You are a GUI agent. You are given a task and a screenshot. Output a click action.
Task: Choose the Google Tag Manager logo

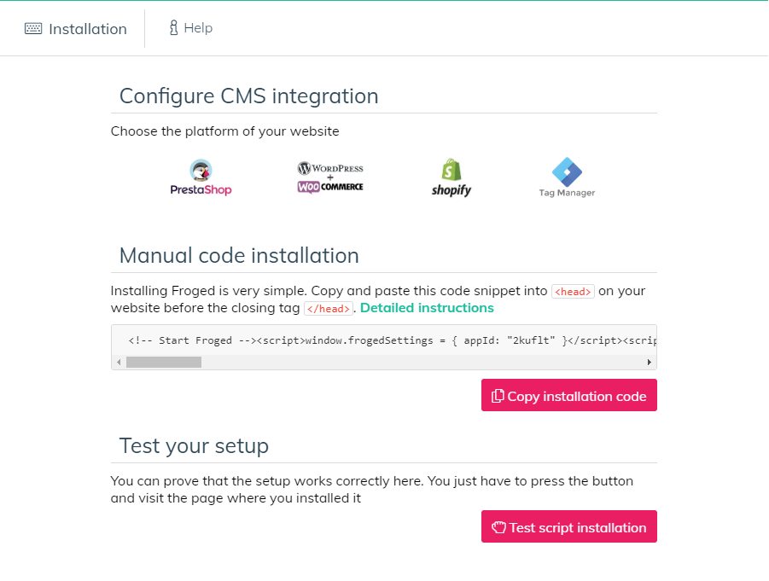click(567, 177)
